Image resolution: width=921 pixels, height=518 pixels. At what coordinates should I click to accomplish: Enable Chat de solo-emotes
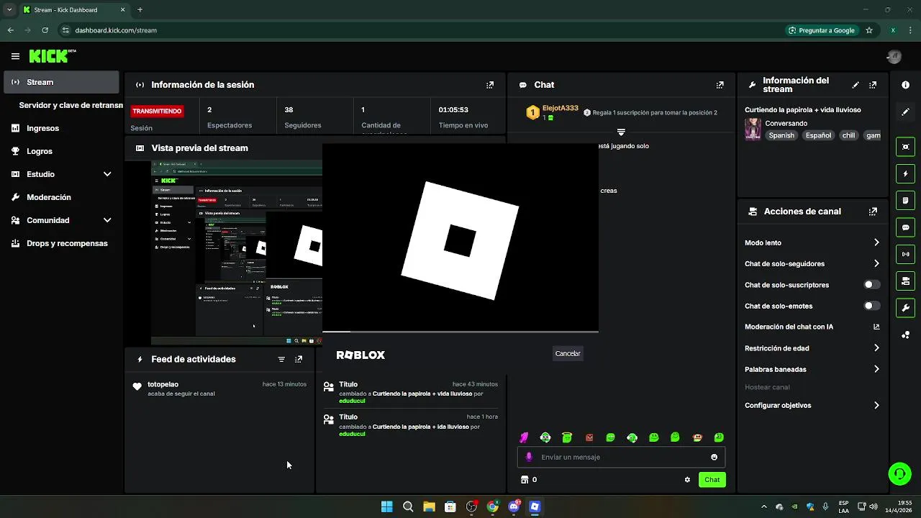pyautogui.click(x=871, y=306)
